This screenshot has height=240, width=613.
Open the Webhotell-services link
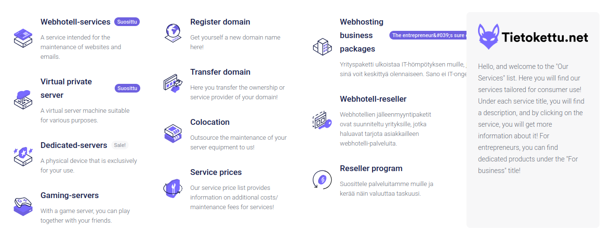click(x=75, y=22)
